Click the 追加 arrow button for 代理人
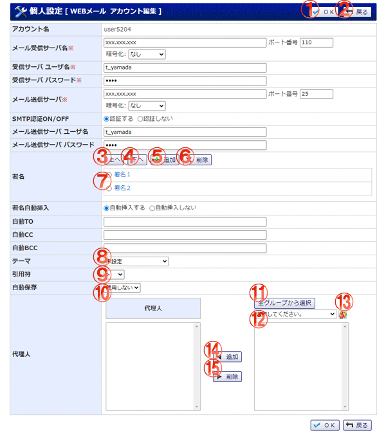 pos(228,357)
